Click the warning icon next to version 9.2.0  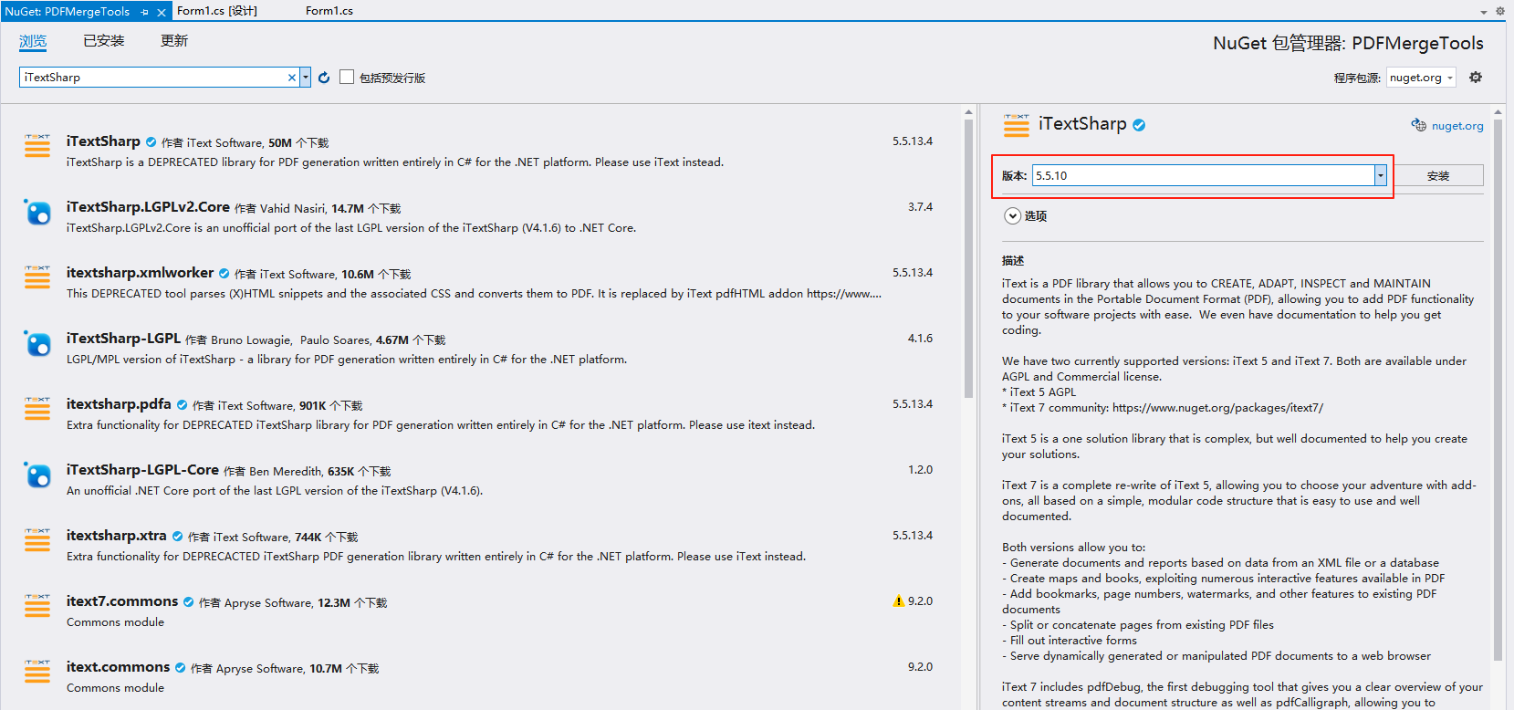[898, 601]
